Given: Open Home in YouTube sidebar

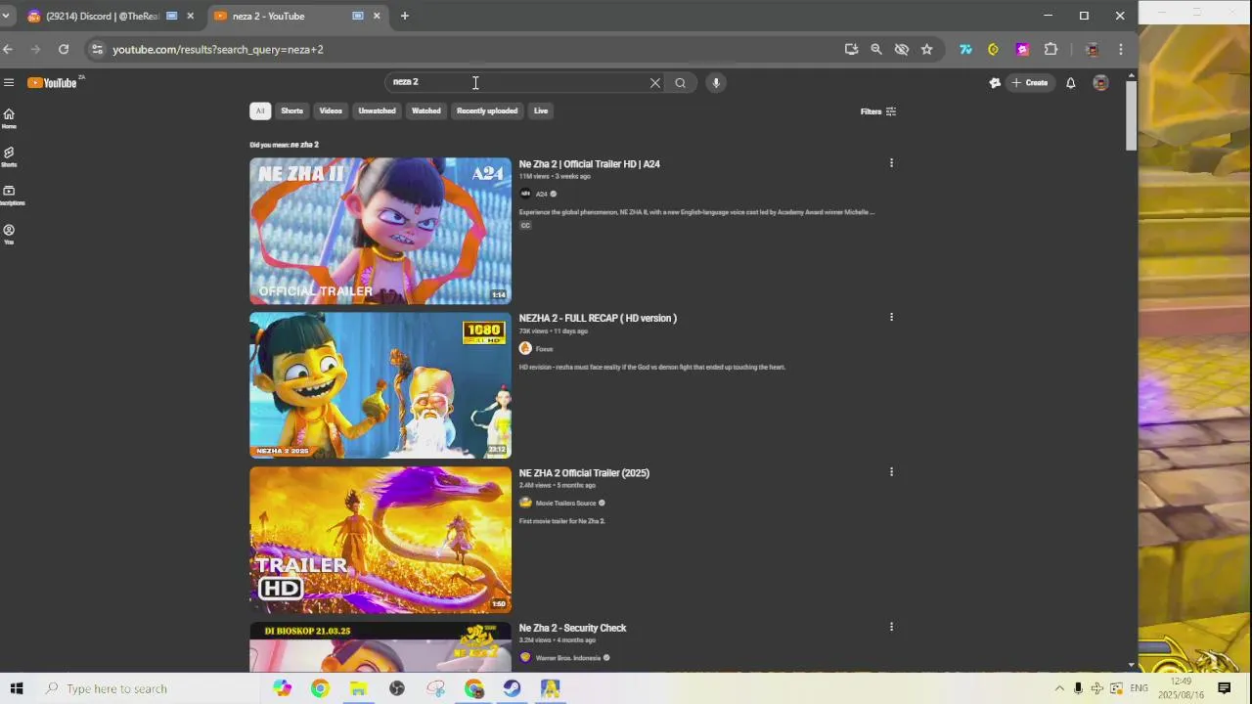Looking at the screenshot, I should click(x=9, y=118).
